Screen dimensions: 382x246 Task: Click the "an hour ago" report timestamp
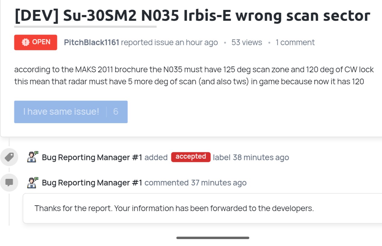click(x=196, y=42)
